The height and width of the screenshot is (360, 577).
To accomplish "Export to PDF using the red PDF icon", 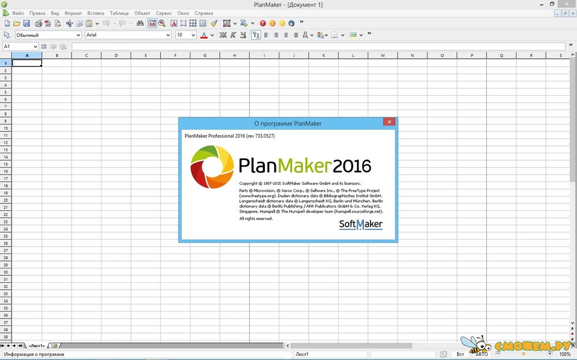I will tap(48, 23).
